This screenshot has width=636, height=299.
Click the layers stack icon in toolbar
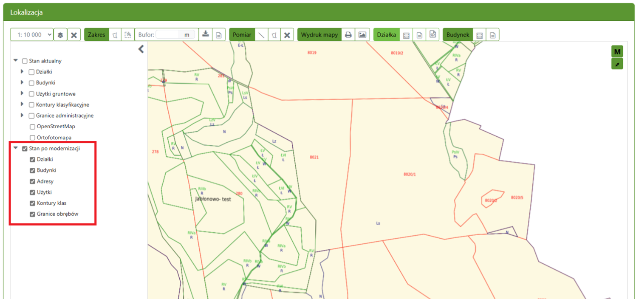tap(60, 35)
